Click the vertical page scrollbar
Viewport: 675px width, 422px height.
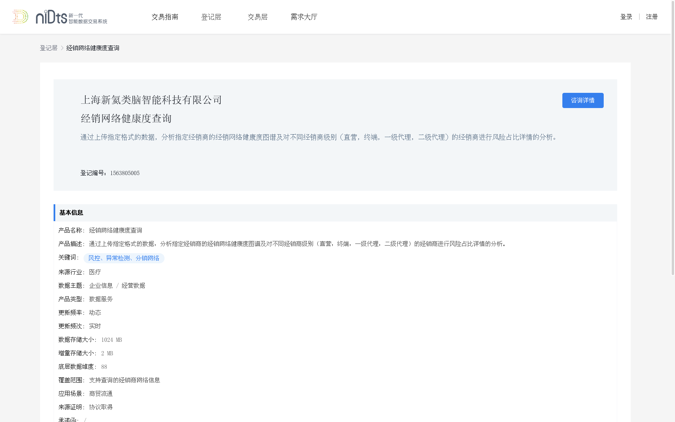[x=673, y=138]
